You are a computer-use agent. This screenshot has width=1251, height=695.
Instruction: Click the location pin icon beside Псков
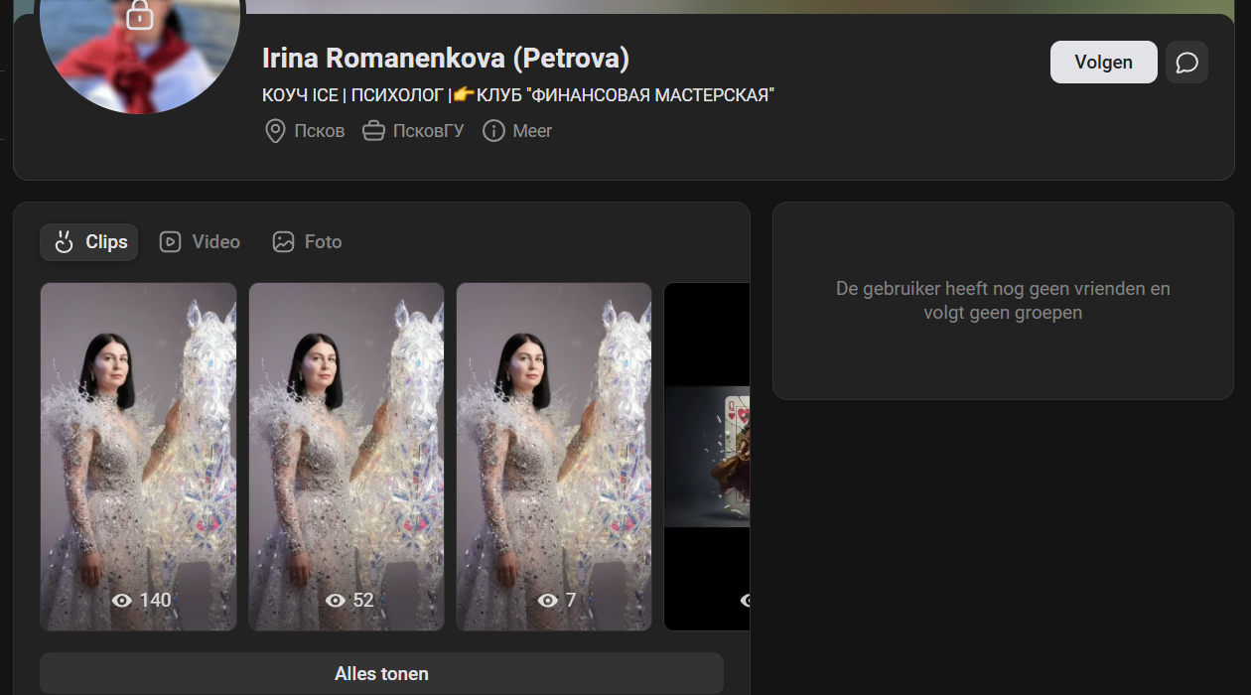click(x=275, y=131)
